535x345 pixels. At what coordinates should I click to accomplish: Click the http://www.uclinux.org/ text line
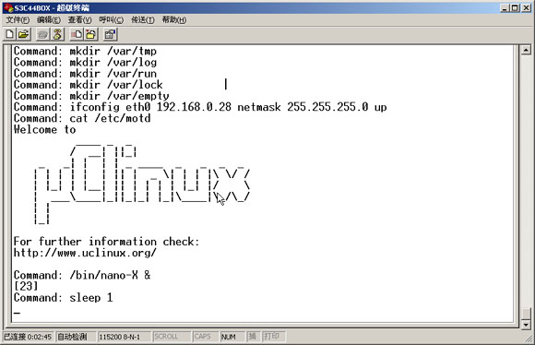[x=85, y=253]
